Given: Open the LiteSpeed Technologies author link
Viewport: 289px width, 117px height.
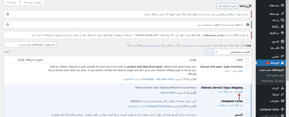Looking at the screenshot, I should pos(159,106).
